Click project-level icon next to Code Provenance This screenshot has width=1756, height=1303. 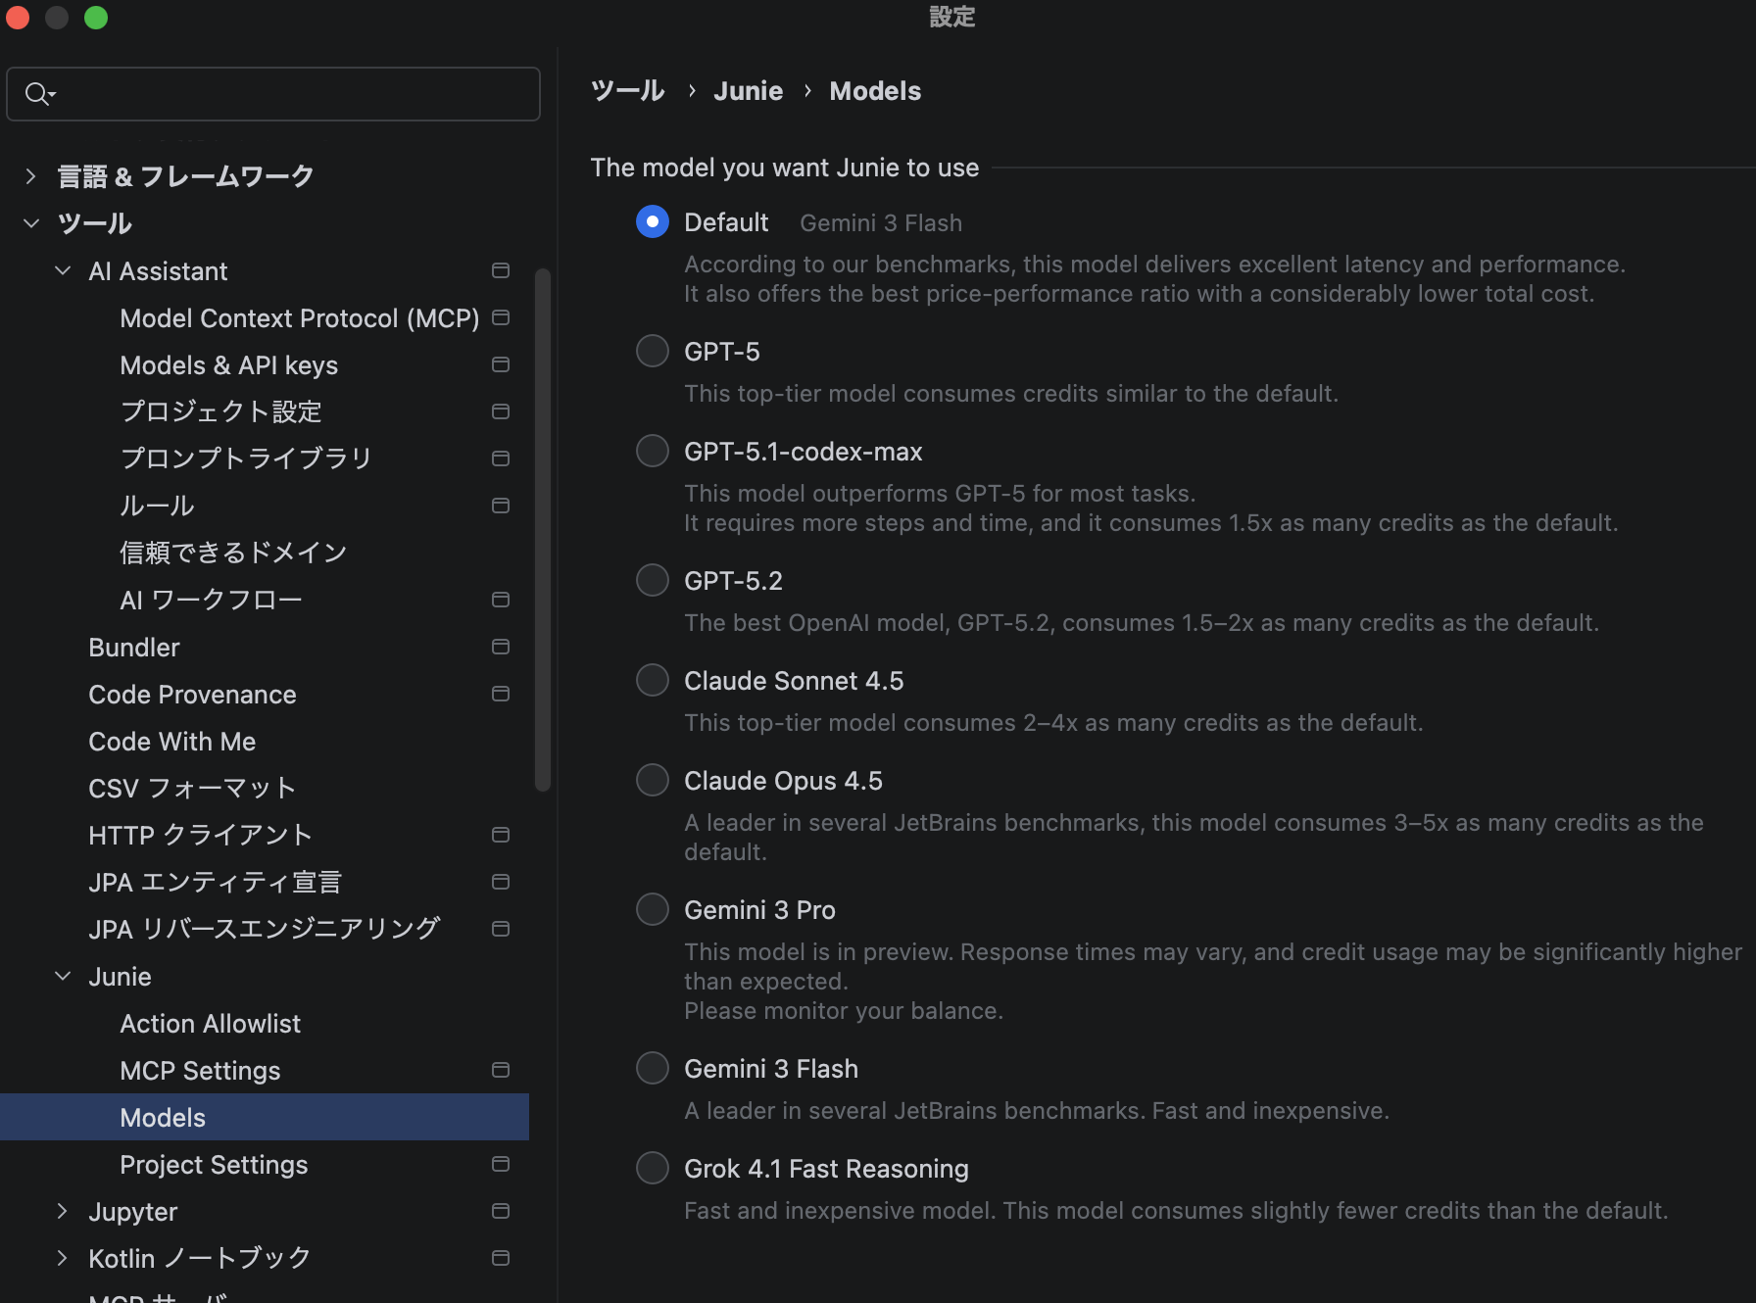pos(500,694)
